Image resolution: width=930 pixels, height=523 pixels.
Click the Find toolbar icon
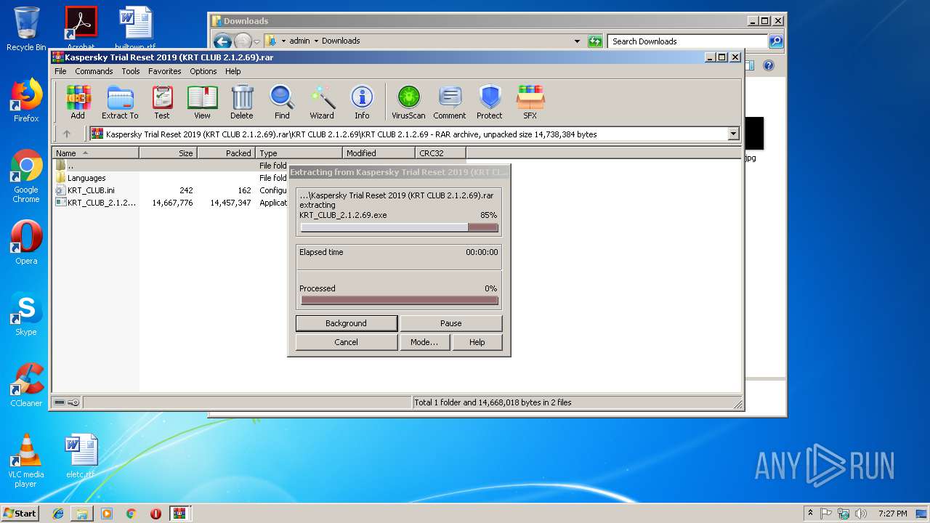[282, 102]
